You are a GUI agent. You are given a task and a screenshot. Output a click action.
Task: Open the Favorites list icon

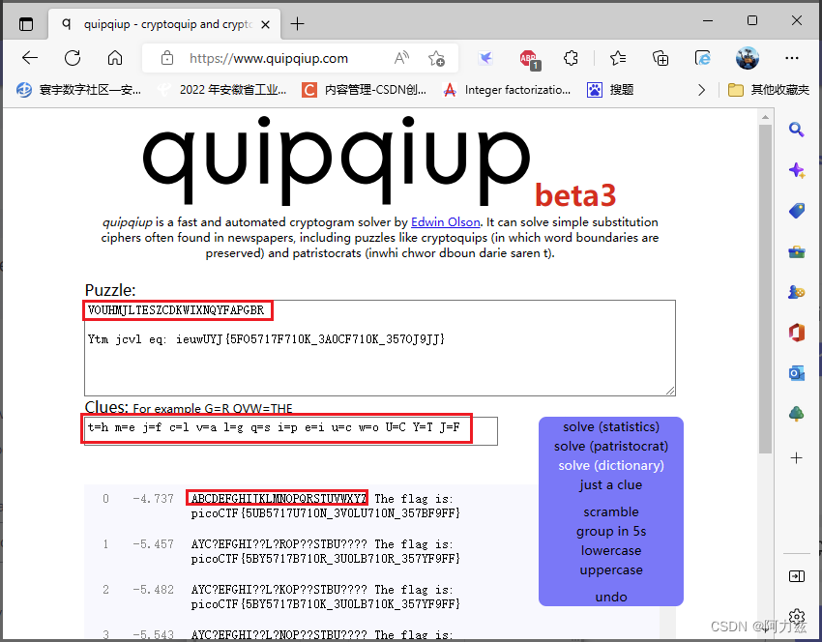(x=618, y=58)
